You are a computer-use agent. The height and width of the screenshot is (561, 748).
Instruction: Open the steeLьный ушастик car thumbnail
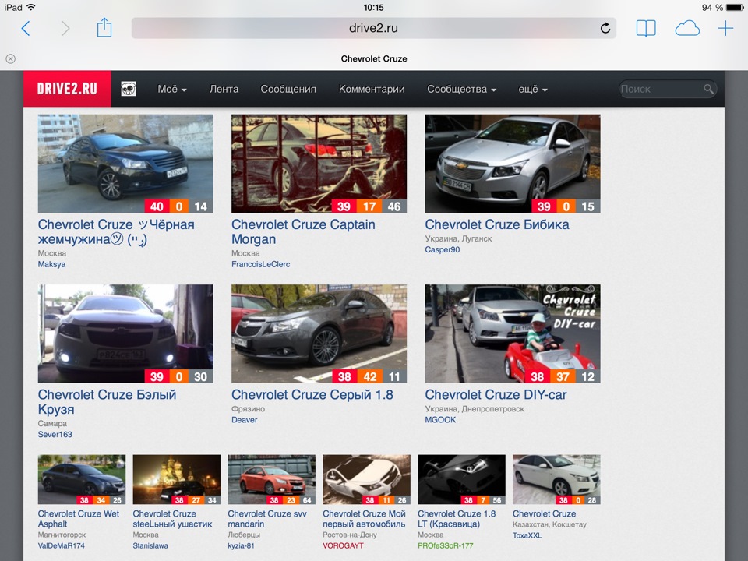click(177, 479)
